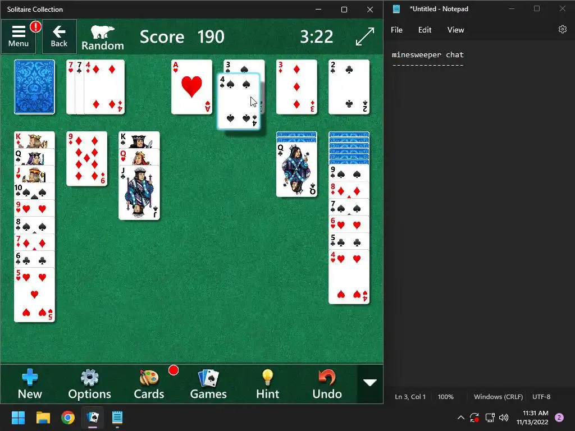This screenshot has width=575, height=431.
Task: Select the Jack of clubs card
Action: 139,193
